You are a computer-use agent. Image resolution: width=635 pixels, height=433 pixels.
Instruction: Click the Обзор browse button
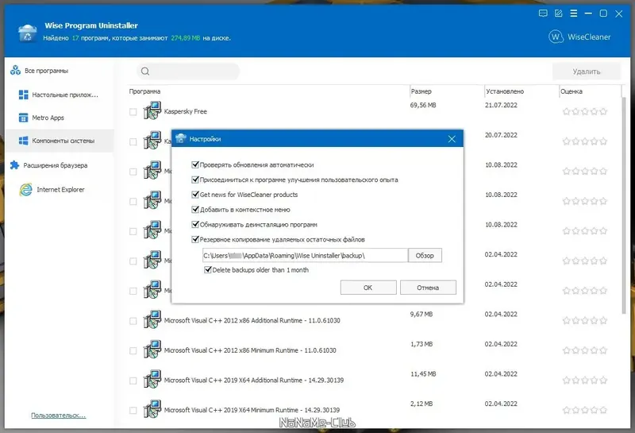click(425, 255)
